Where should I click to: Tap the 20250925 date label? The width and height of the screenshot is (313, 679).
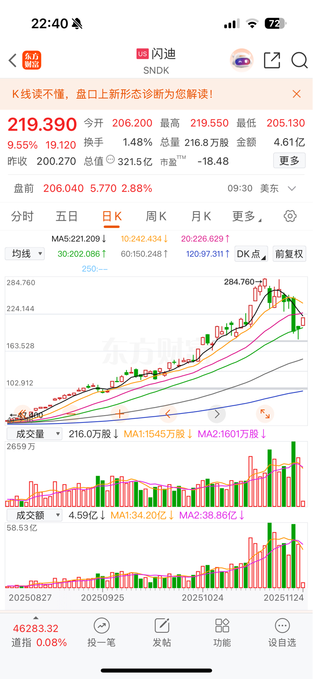click(x=103, y=598)
